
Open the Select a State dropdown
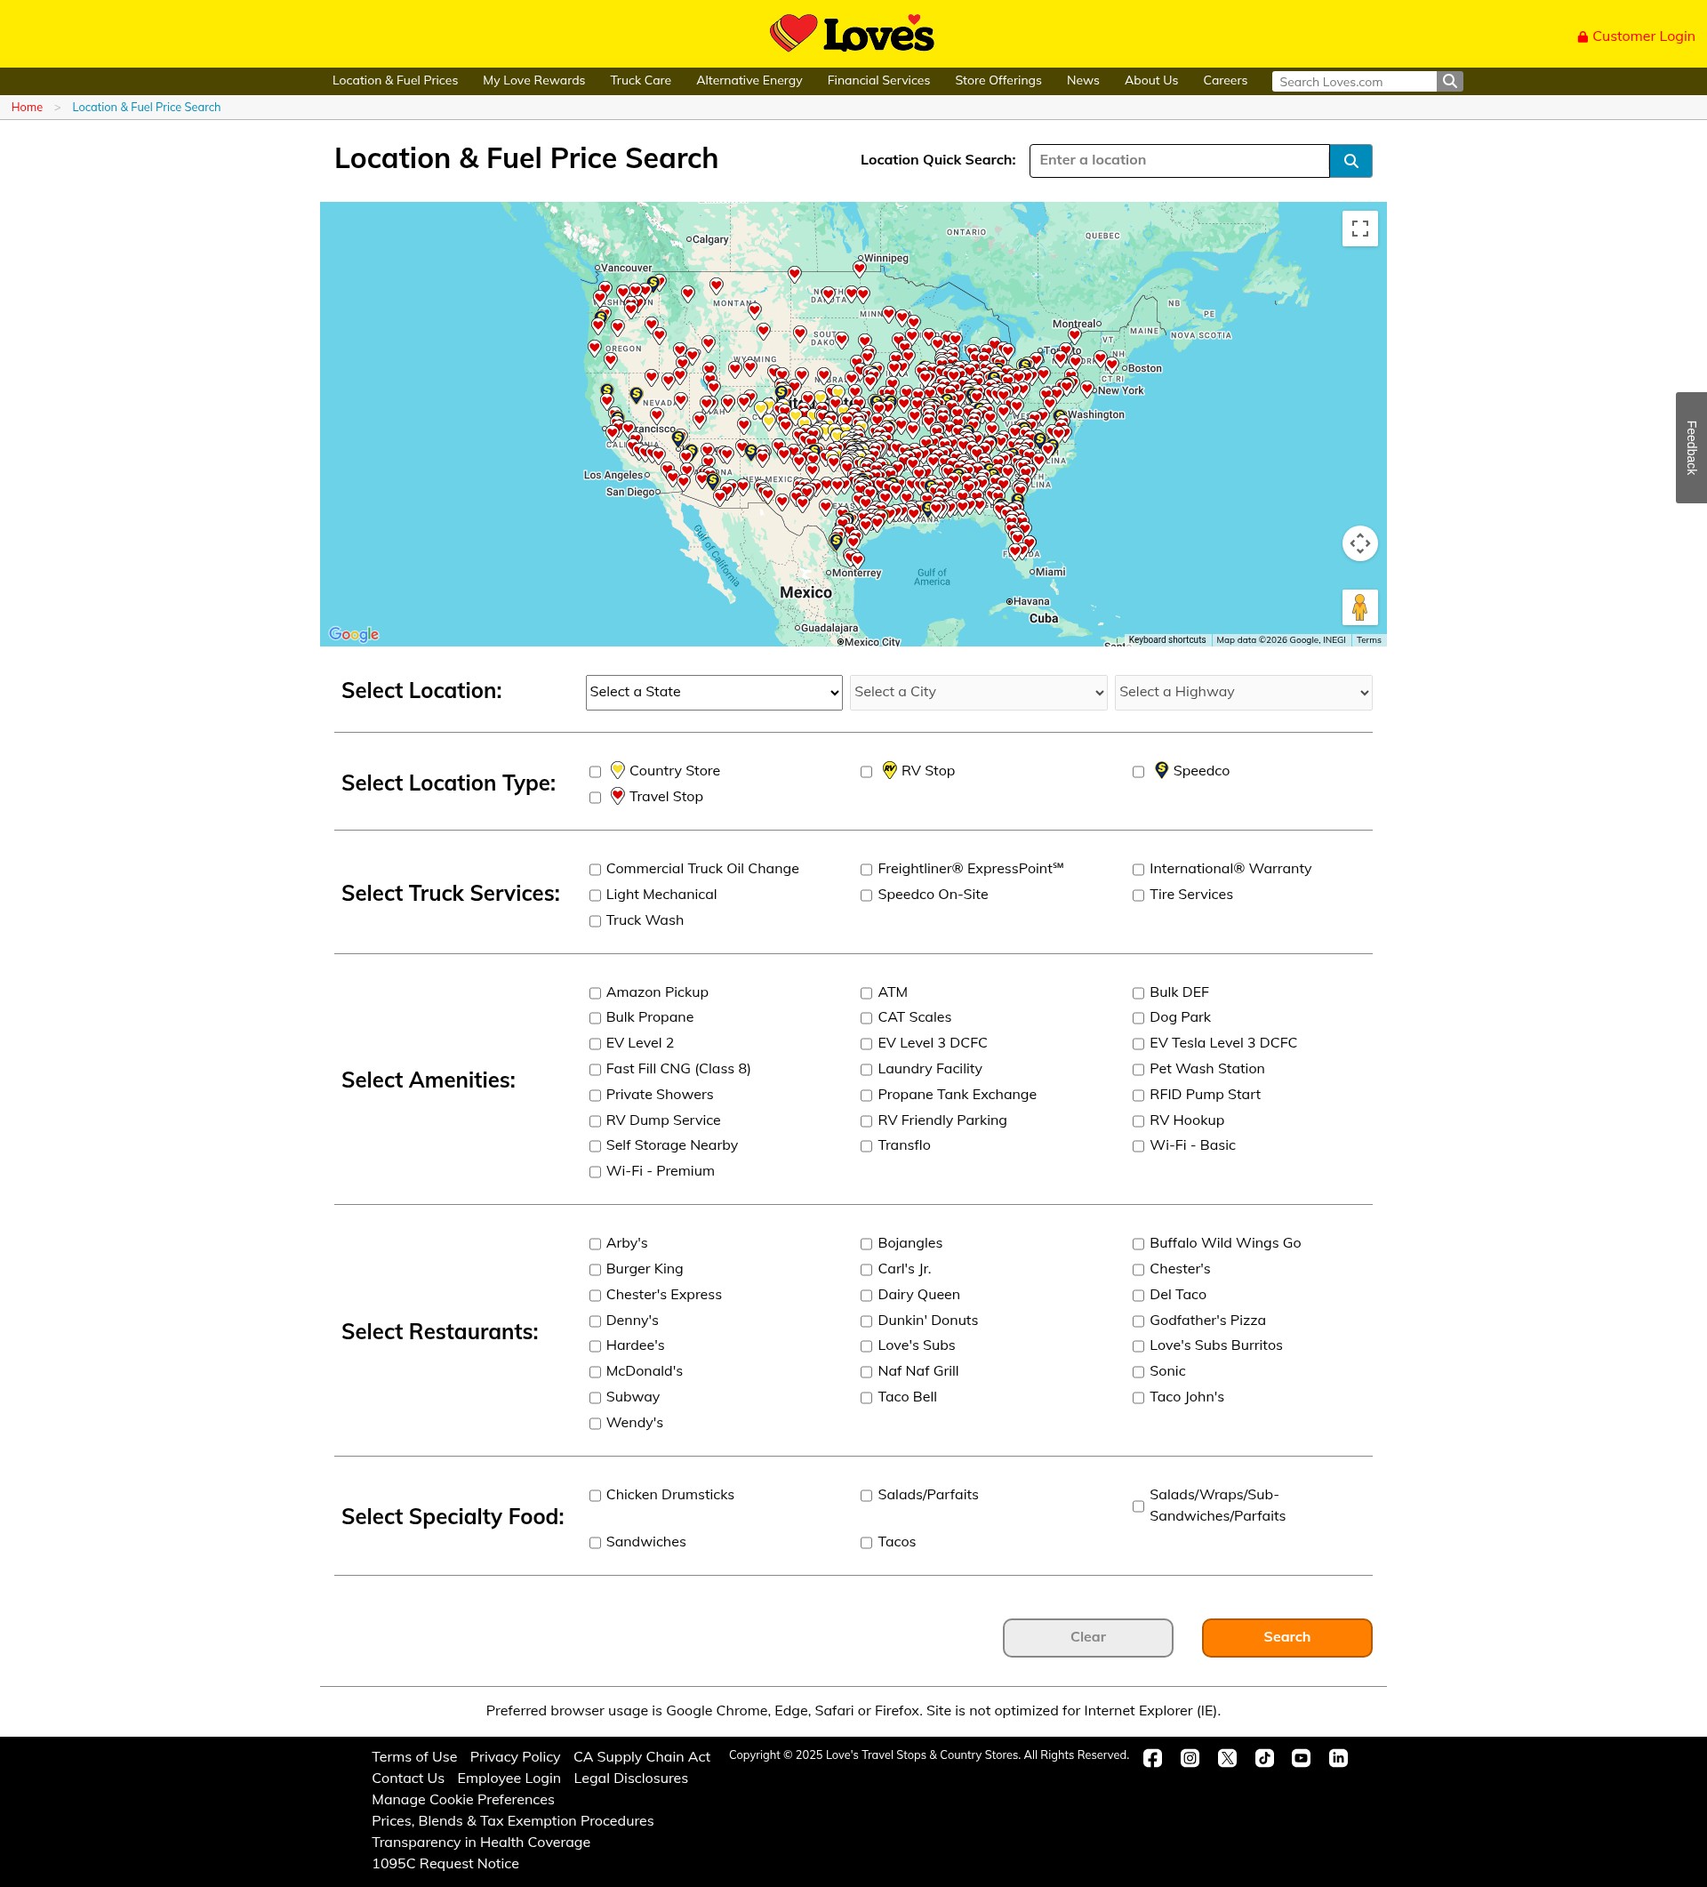pos(714,693)
